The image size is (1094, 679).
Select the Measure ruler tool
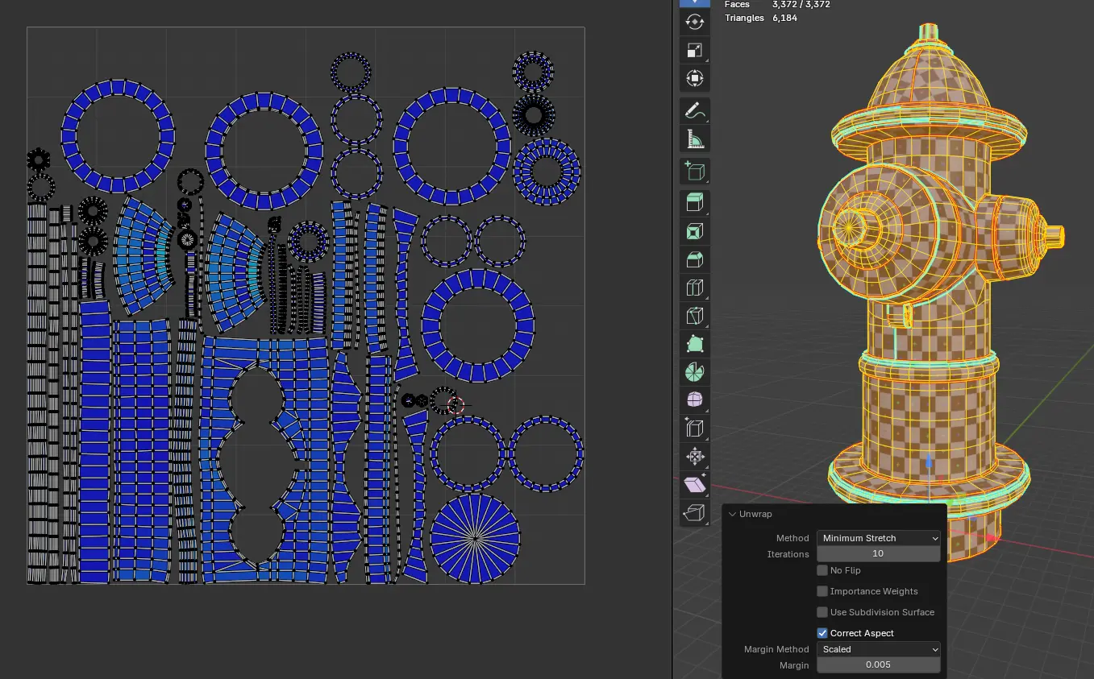click(x=694, y=140)
